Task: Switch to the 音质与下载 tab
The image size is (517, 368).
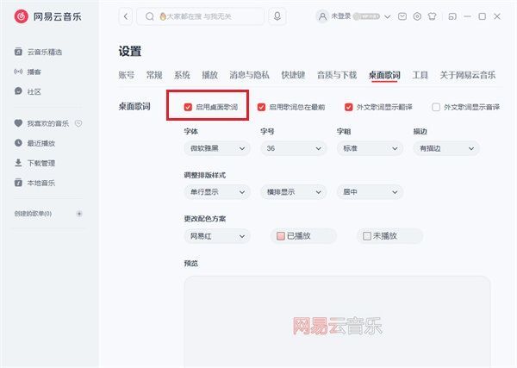Action: (337, 75)
